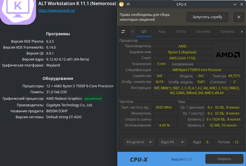246x166 pixels.
Task: Click the KDE Frameworks version 6.14.0
Action: (51, 47)
